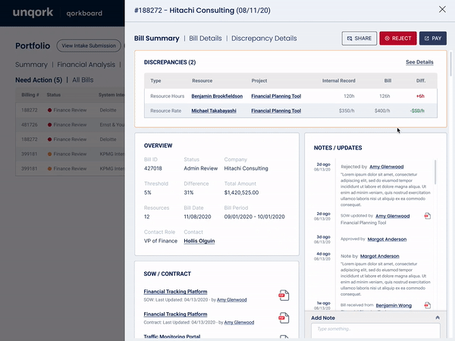
Task: Open PDF icon for Financial Tracking Platform SOW
Action: (284, 296)
